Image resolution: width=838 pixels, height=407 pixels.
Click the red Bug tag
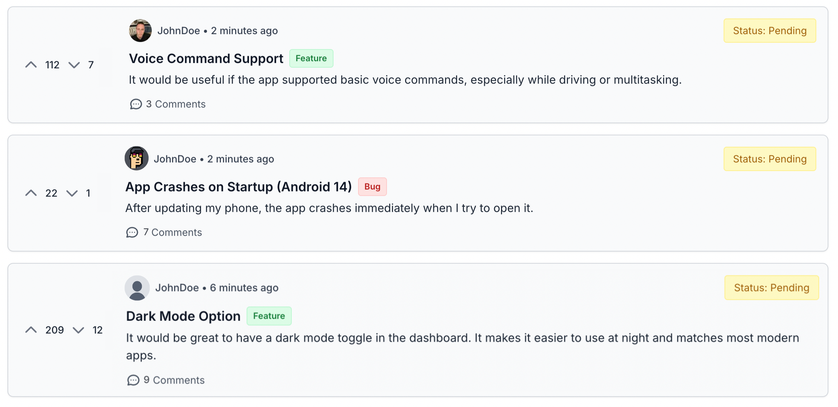pos(372,187)
